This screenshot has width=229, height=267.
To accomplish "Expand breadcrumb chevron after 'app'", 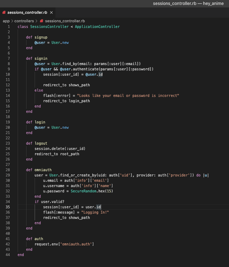I will click(x=12, y=21).
